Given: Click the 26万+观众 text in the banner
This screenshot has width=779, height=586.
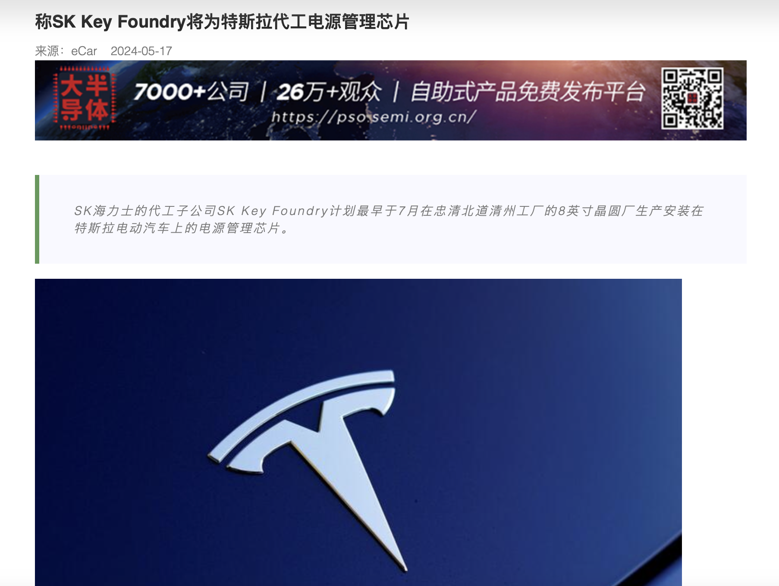Looking at the screenshot, I should click(329, 92).
